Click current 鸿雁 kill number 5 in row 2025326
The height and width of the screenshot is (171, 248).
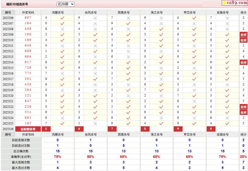[46, 129]
